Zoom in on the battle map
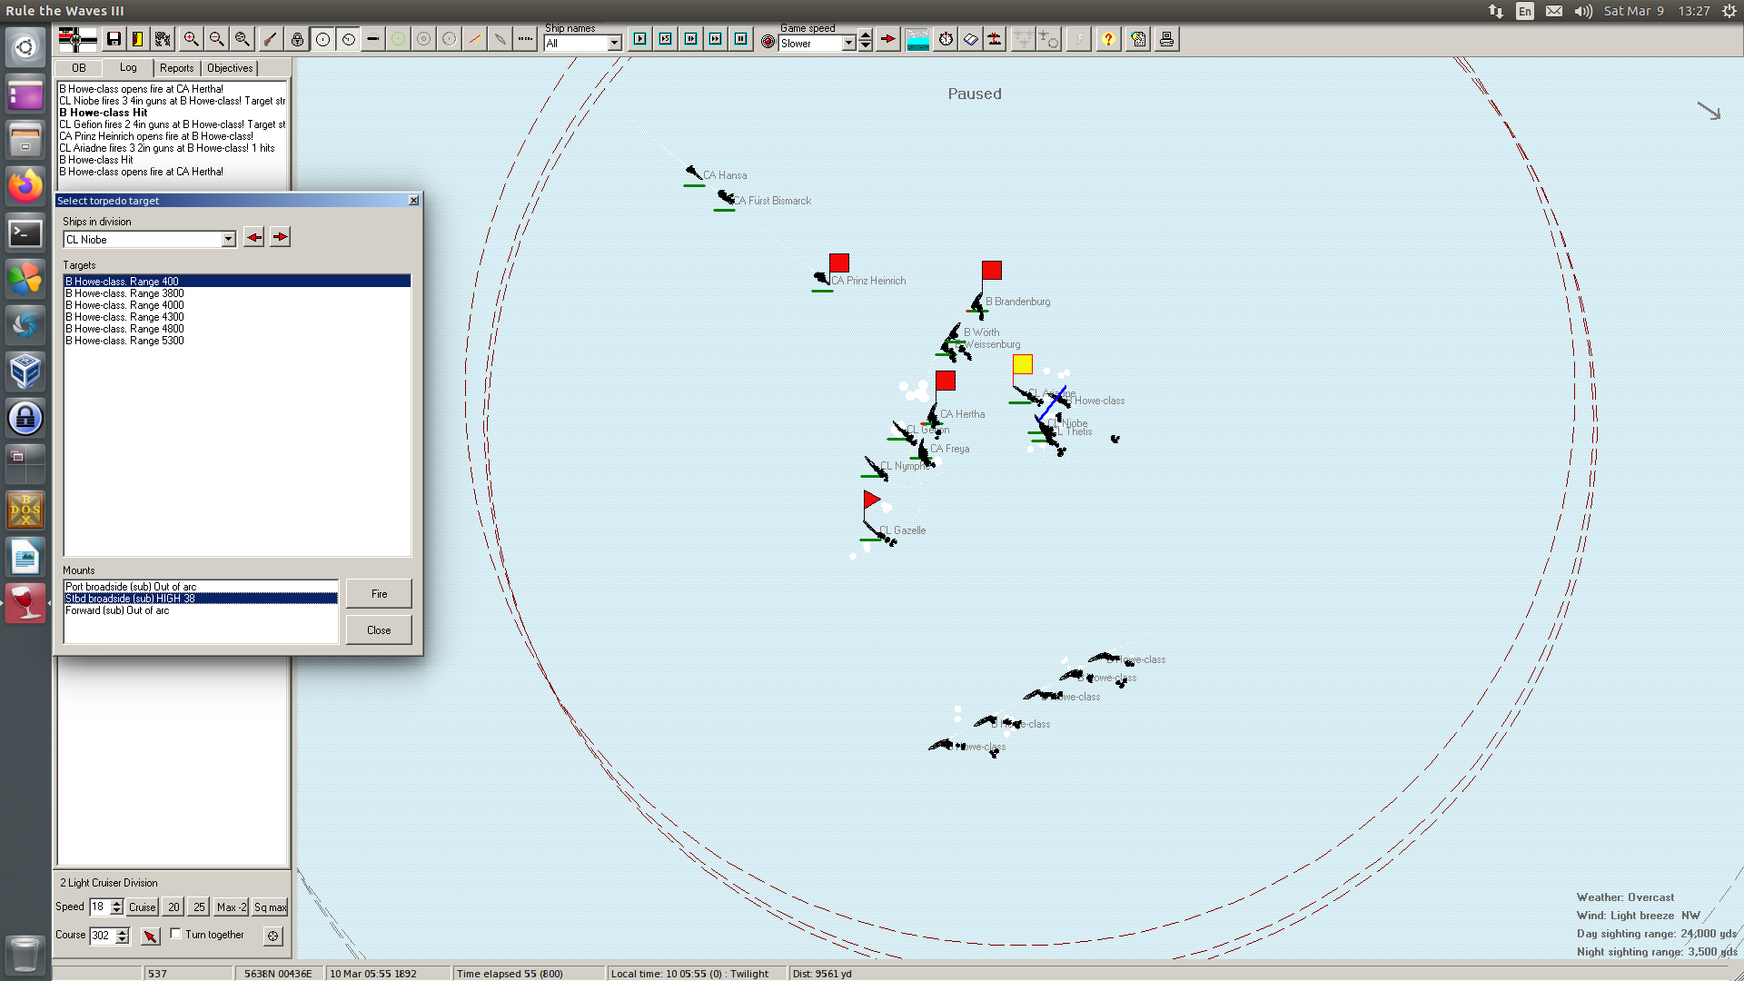1744x981 pixels. 191,39
